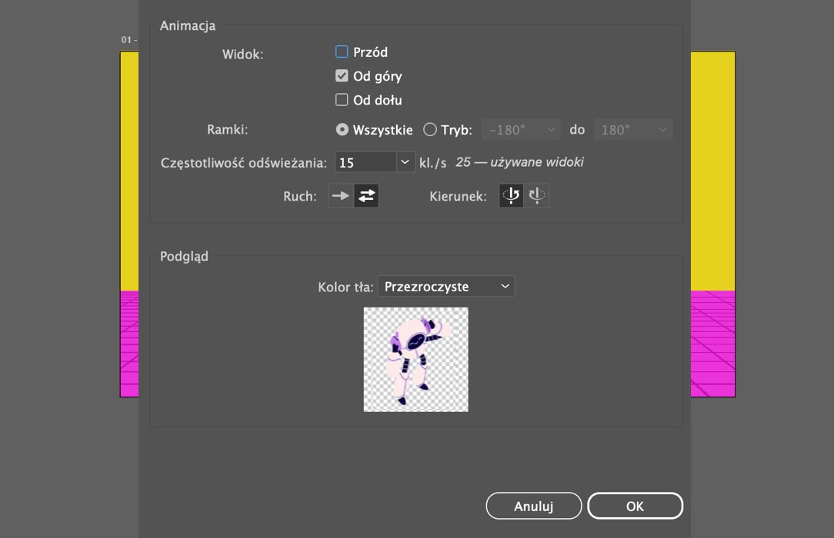Select the Wszystkie frames radio button

[x=342, y=130]
